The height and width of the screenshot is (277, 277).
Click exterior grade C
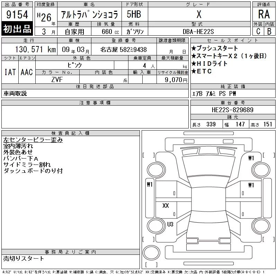tap(258, 32)
